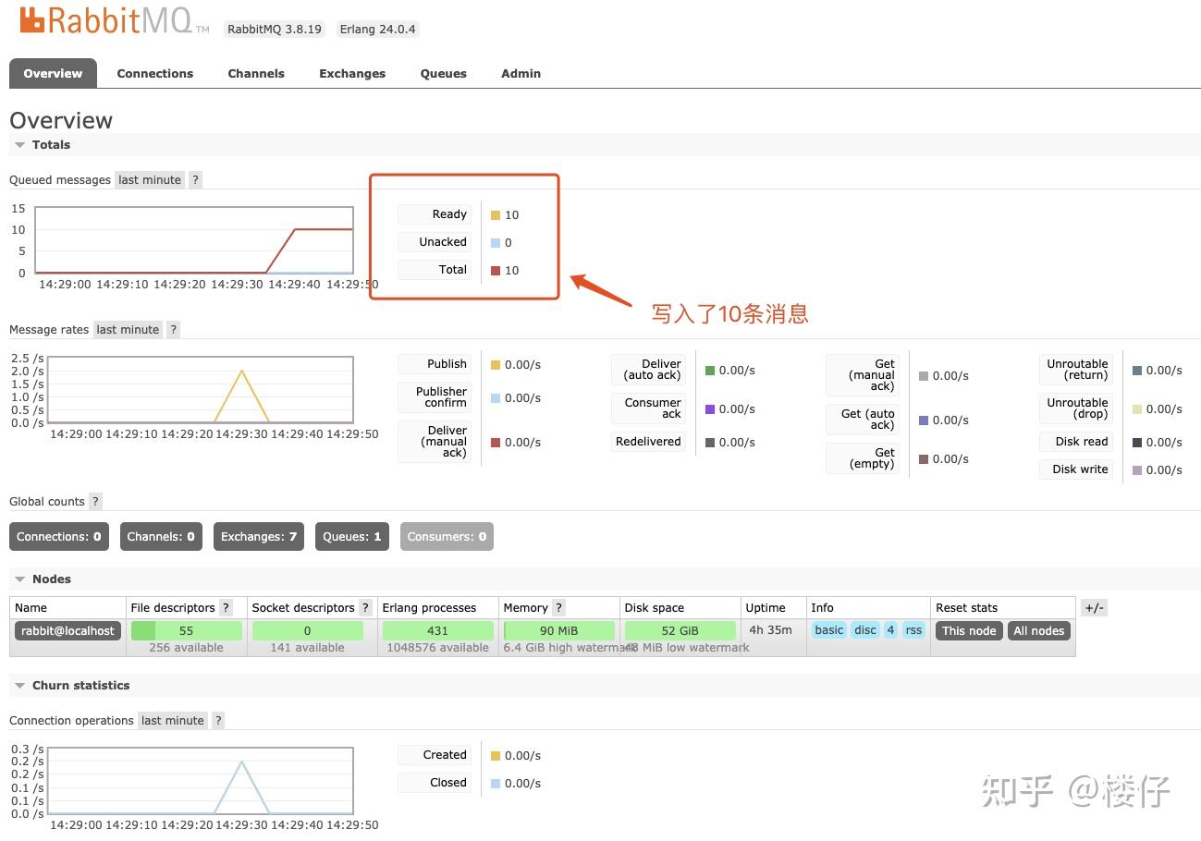Reset stats for This node
This screenshot has height=841, width=1201.
pos(968,630)
